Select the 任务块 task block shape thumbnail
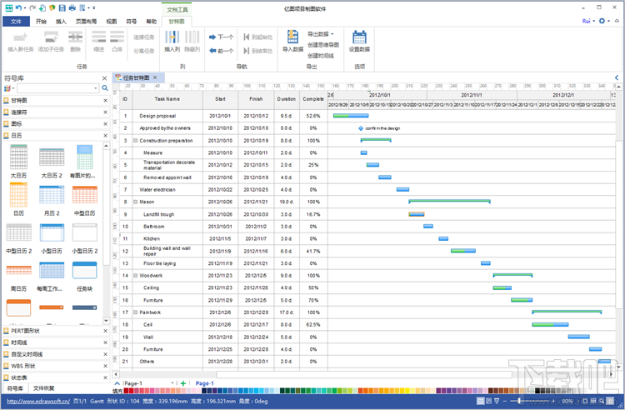 point(84,270)
